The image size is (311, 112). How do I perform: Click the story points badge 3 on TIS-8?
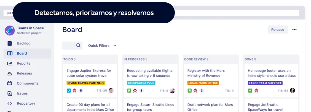[141, 91]
